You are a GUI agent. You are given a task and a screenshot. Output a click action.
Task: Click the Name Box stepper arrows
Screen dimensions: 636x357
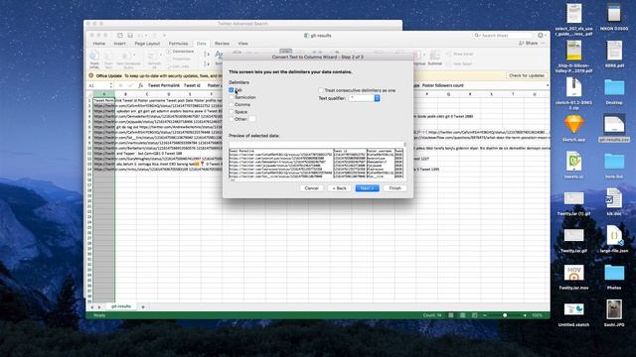[111, 85]
